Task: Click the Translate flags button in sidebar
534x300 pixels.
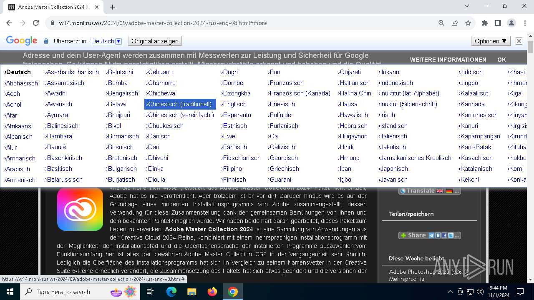Action: [430, 191]
